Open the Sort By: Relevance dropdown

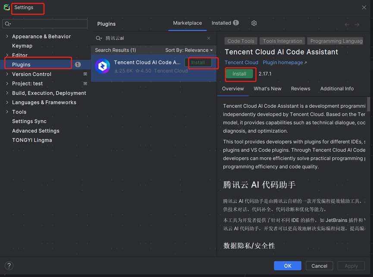coord(189,50)
